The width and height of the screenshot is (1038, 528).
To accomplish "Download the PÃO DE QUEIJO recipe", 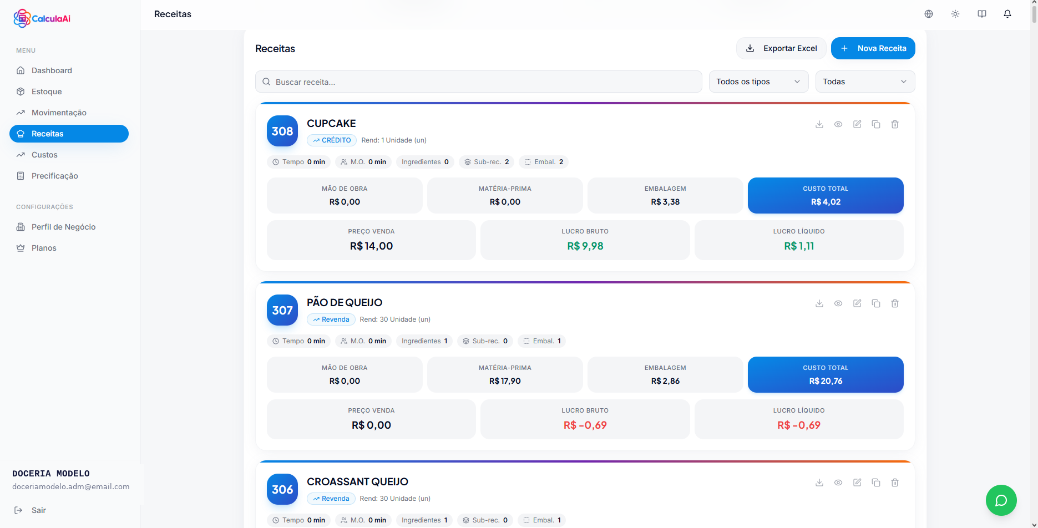I will pyautogui.click(x=819, y=303).
